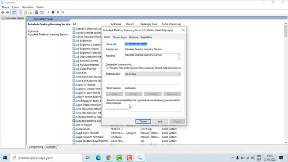
Task: Open the Windows Start menu
Action: 5,158
